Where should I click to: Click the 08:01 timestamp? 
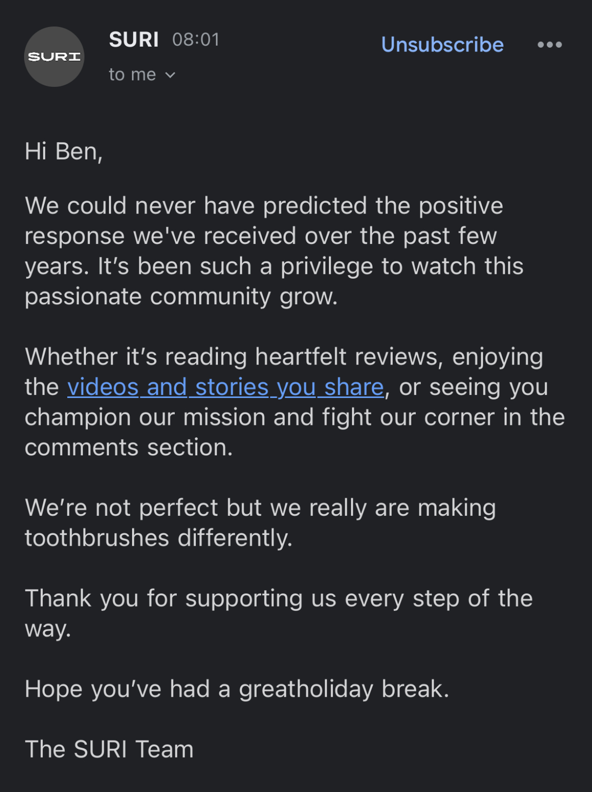tap(196, 40)
